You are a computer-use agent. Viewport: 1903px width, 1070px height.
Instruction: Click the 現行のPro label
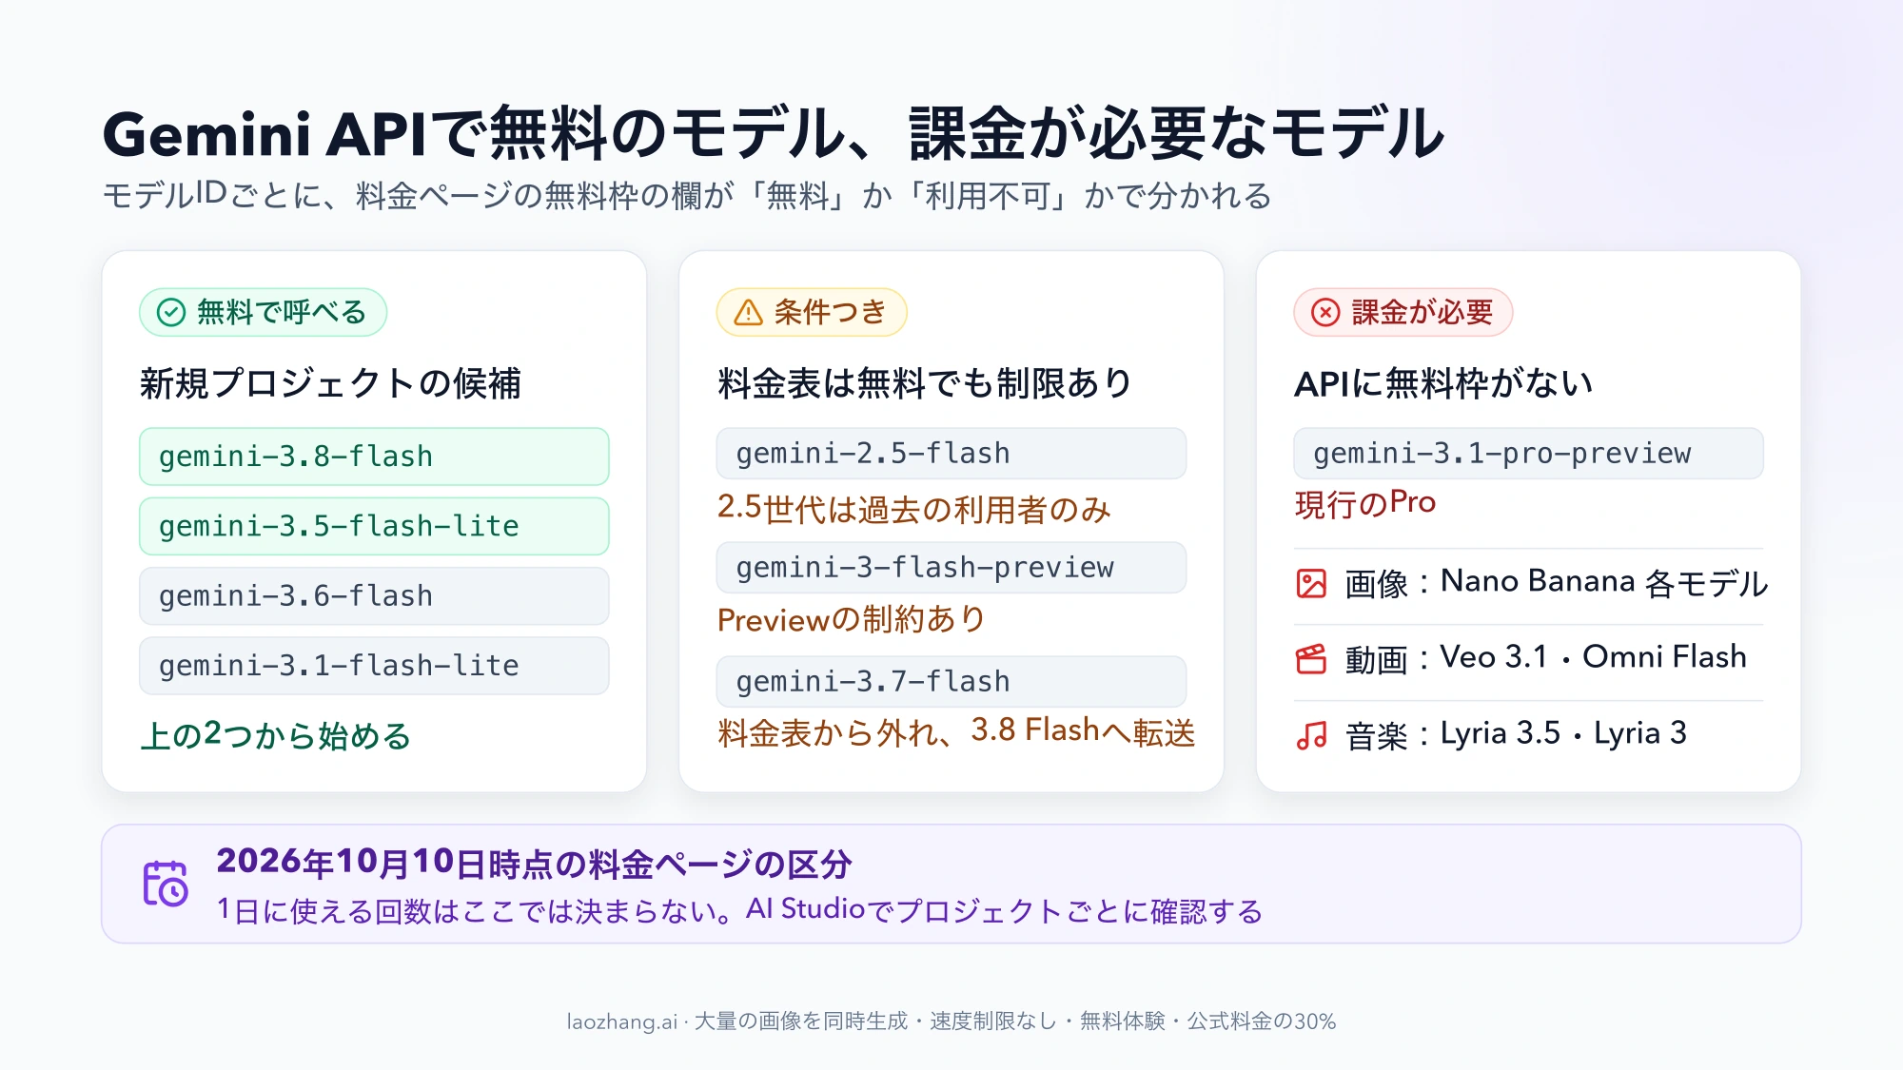(1365, 503)
